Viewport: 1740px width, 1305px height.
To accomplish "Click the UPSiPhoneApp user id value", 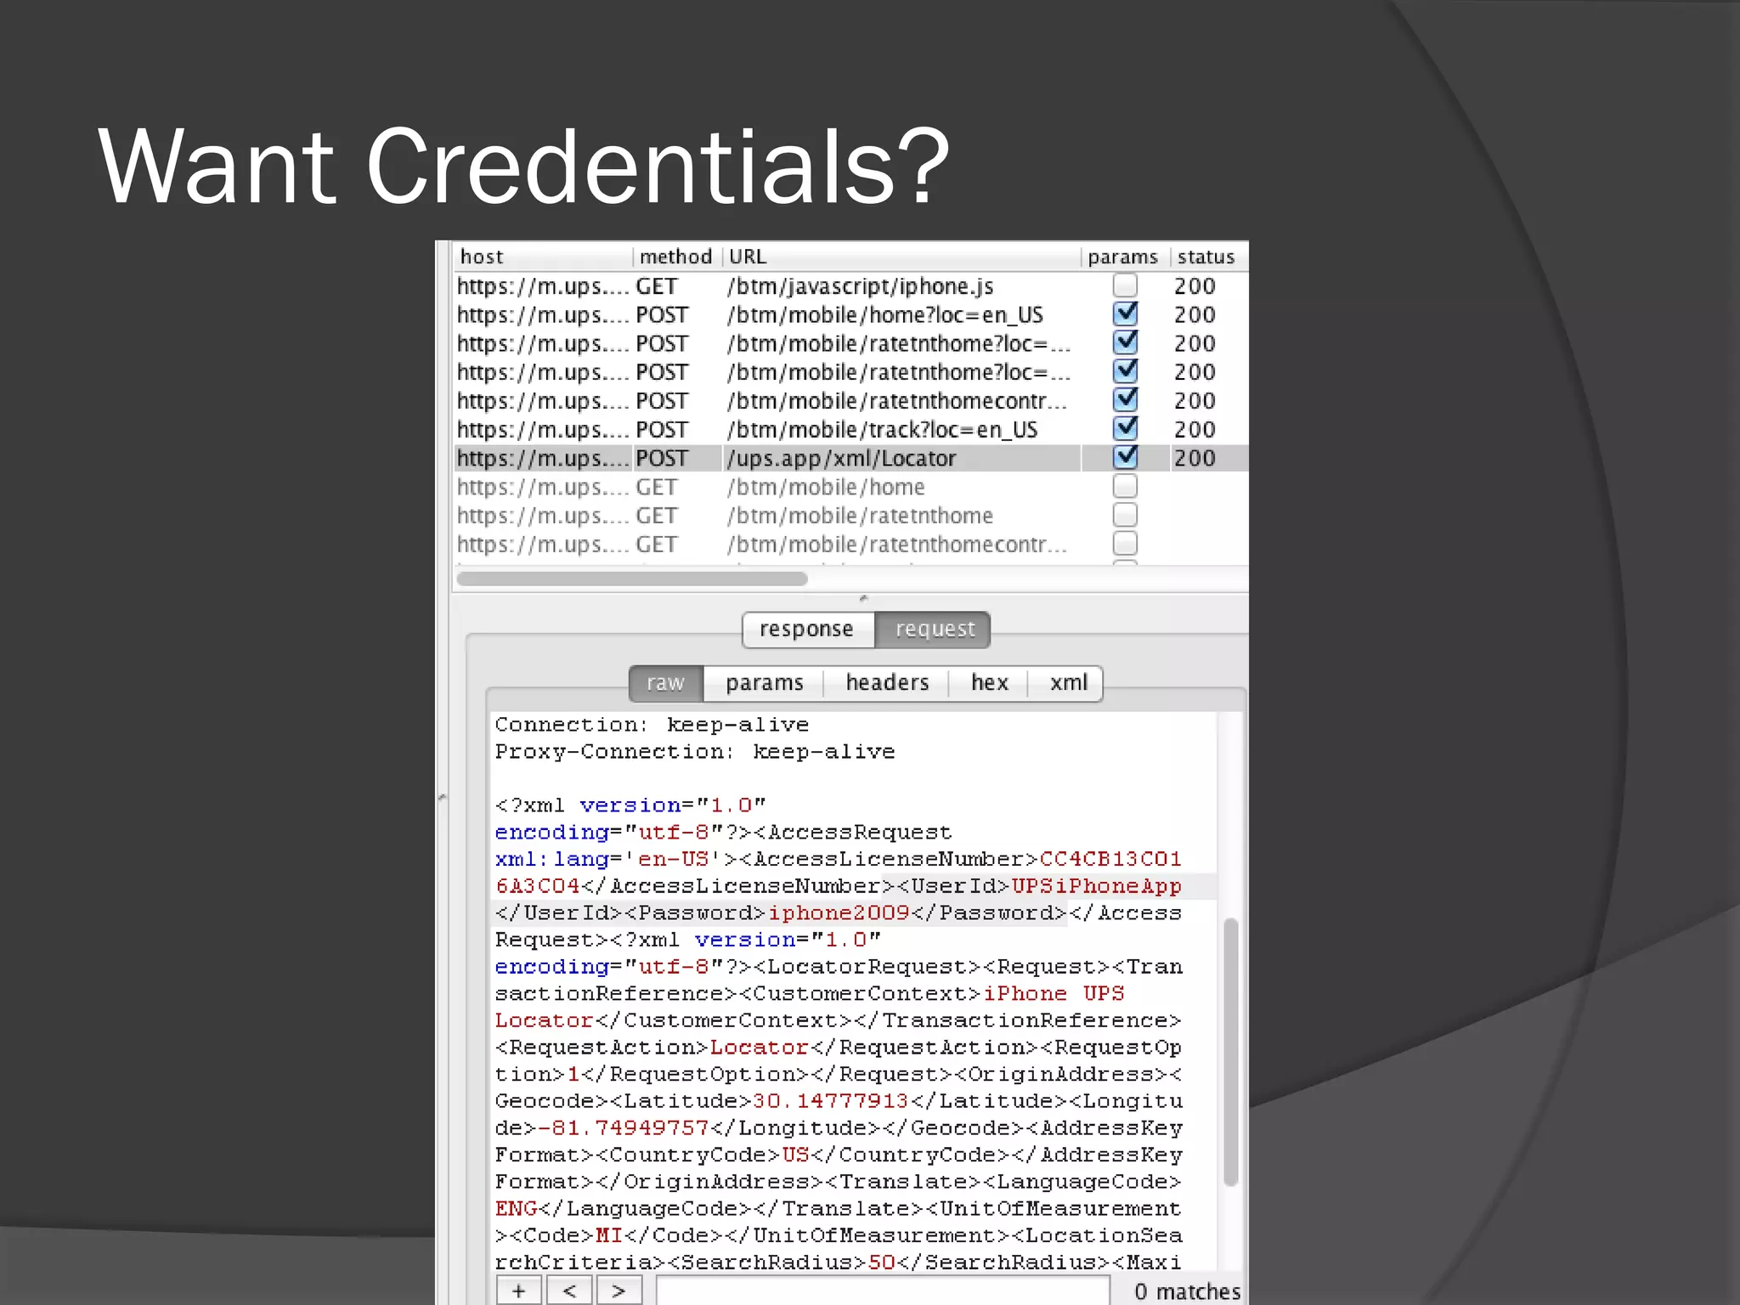I will click(x=1096, y=886).
